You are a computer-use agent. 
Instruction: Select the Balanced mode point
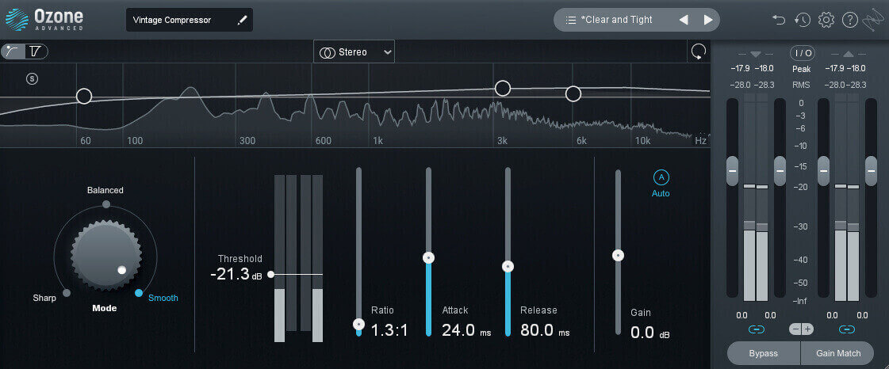point(106,204)
